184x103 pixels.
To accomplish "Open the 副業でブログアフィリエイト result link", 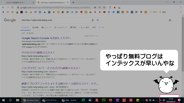I will 60,84.
